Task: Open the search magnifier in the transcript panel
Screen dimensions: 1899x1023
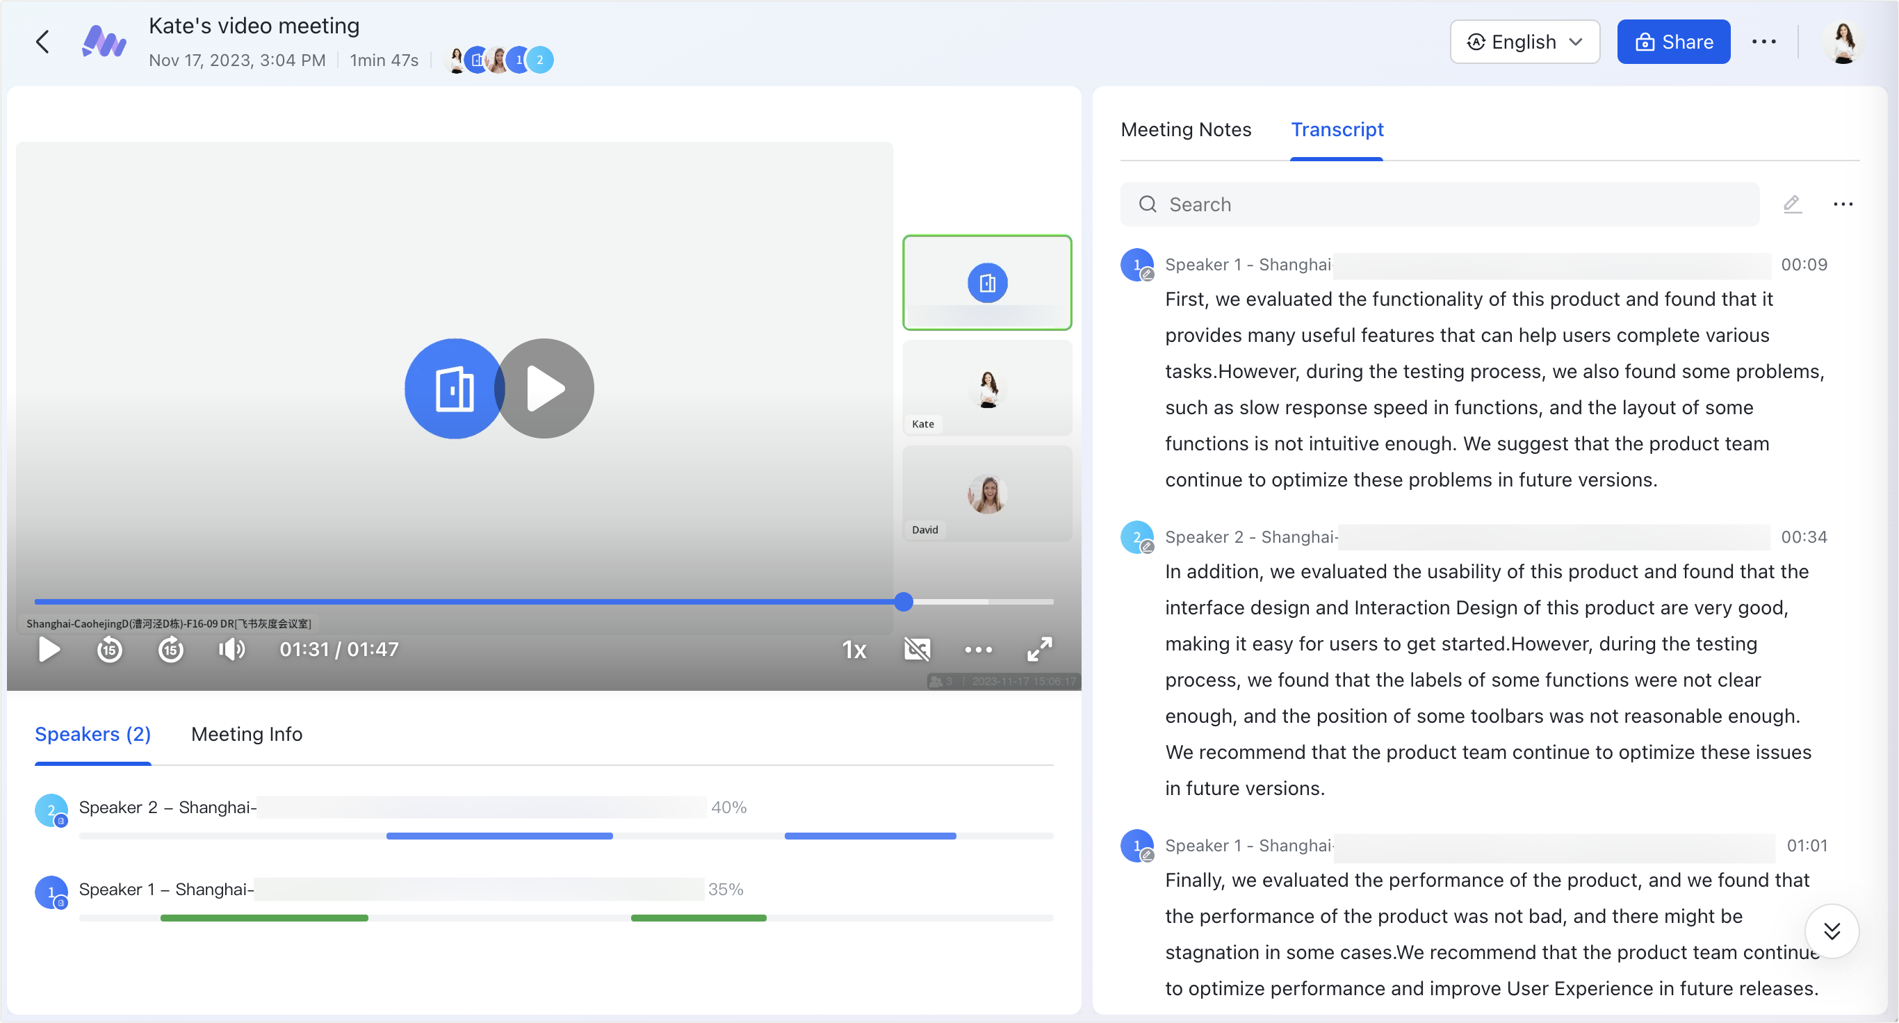Action: coord(1147,204)
